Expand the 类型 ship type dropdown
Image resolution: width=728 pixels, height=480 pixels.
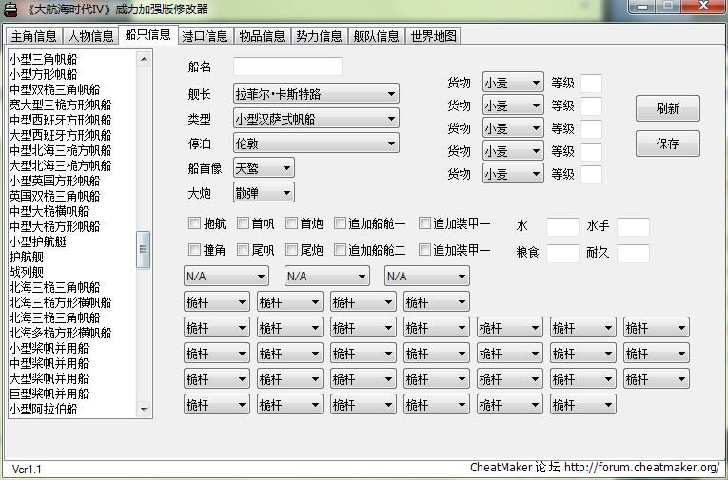[316, 119]
